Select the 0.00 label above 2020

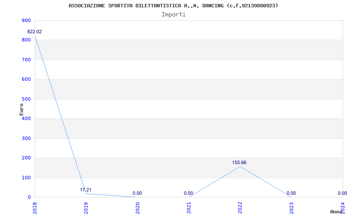(x=137, y=193)
